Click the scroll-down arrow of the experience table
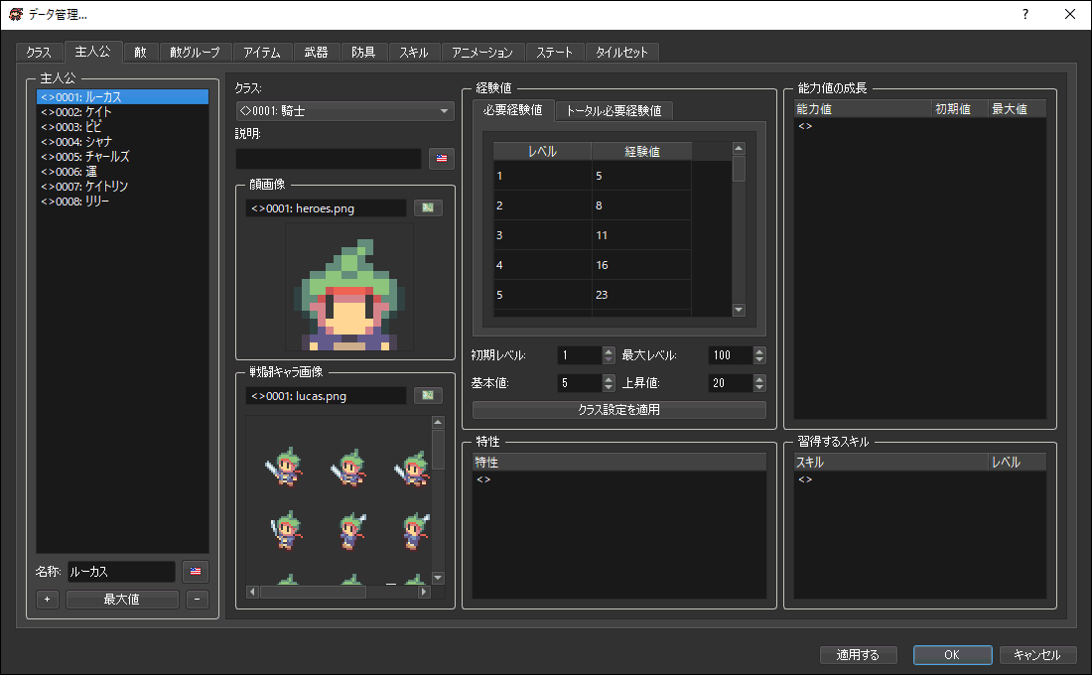This screenshot has width=1092, height=675. pos(739,310)
